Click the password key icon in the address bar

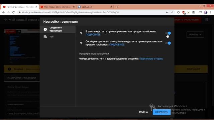click(x=167, y=12)
